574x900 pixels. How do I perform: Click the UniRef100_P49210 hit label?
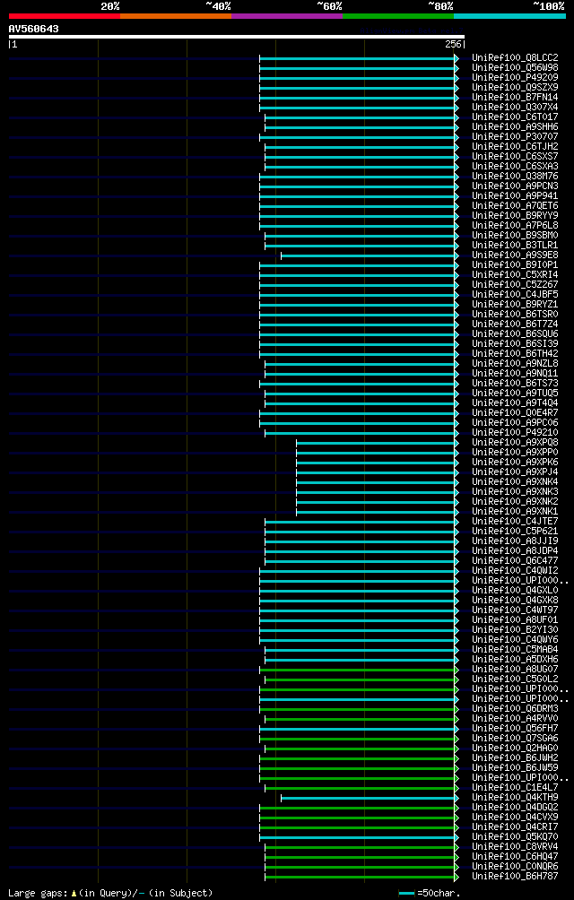515,432
